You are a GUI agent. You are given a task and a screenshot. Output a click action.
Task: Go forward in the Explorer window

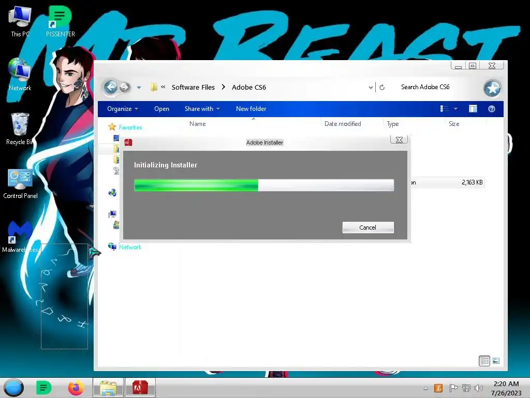click(125, 87)
